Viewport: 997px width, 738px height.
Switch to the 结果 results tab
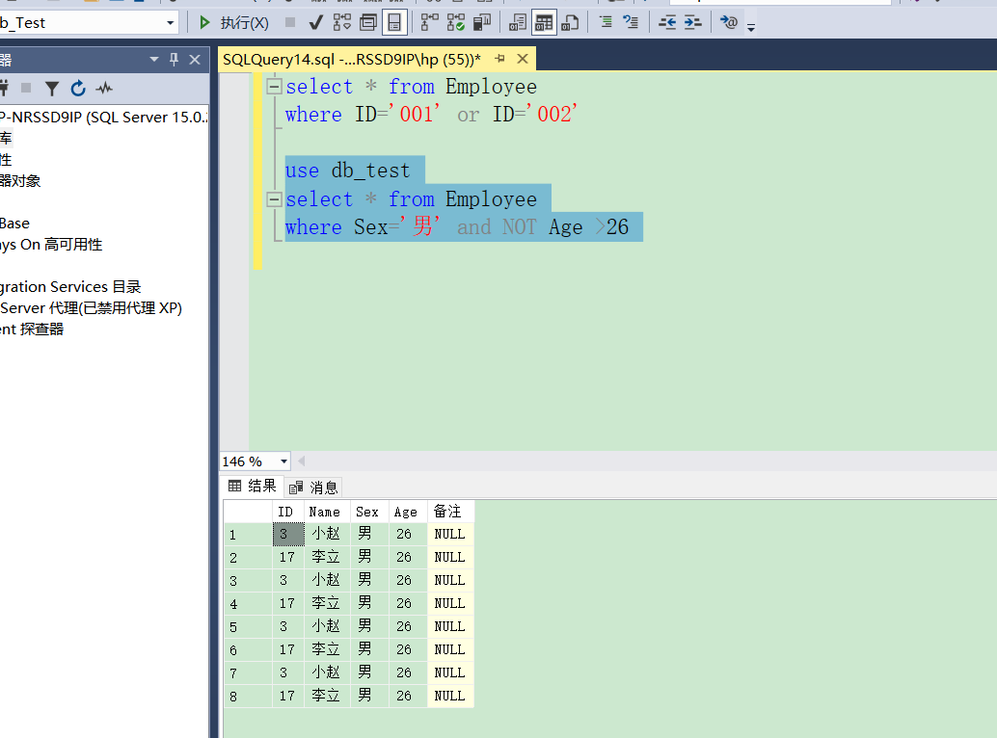click(253, 487)
